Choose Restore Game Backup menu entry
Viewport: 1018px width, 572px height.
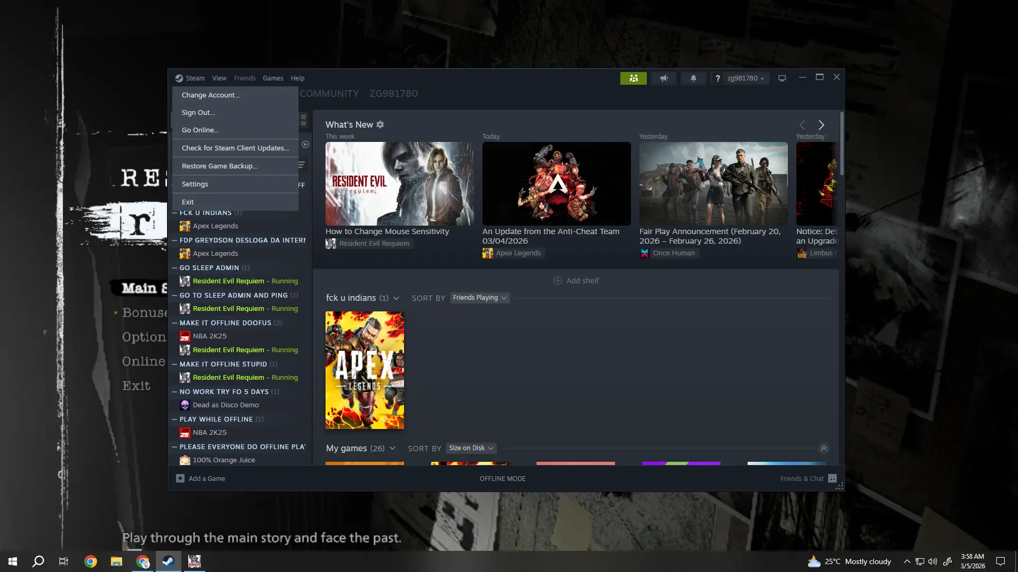click(235, 166)
